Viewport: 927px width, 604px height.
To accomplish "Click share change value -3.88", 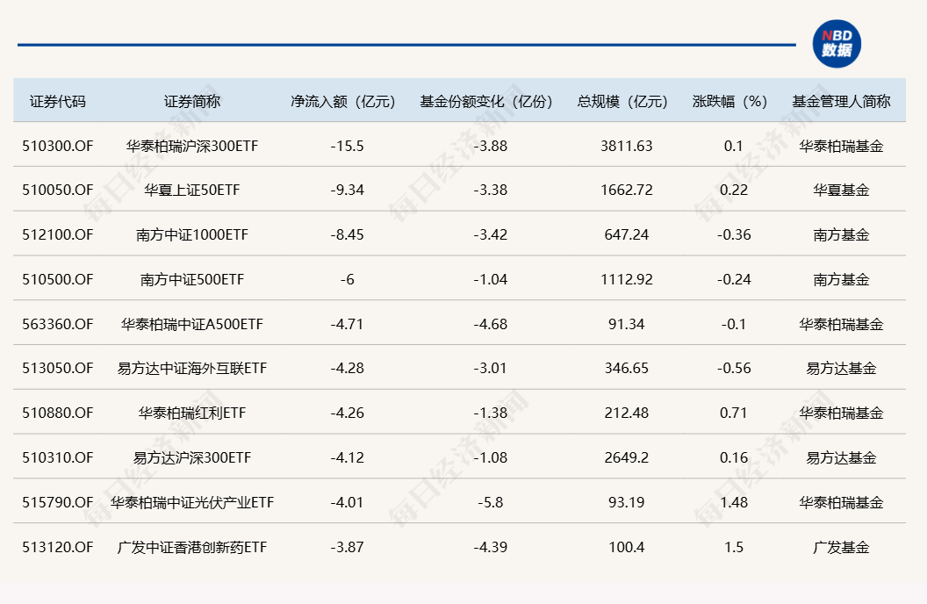I will pos(490,146).
